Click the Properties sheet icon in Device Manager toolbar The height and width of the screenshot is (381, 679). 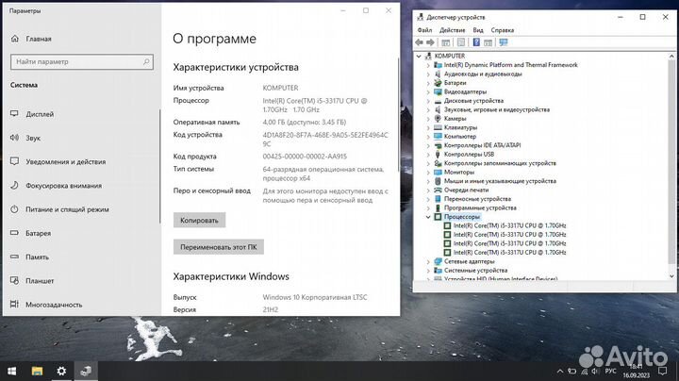[x=461, y=42]
